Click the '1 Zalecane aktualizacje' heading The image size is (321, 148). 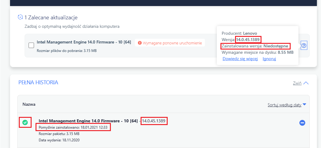[51, 18]
